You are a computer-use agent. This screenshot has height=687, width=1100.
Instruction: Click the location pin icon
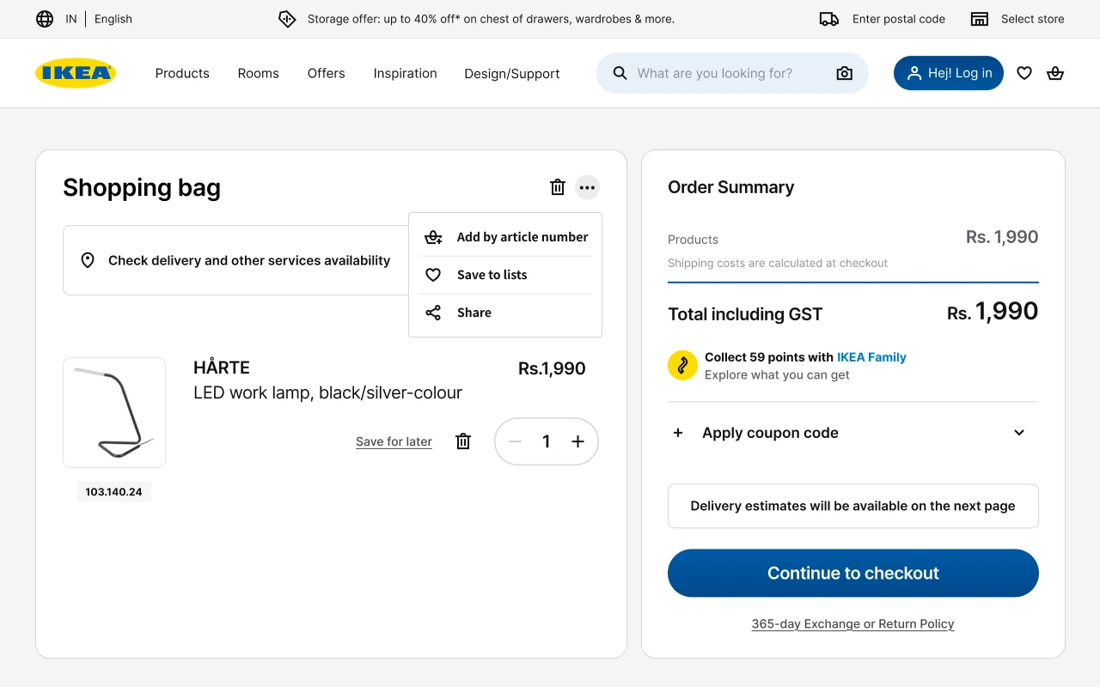[x=88, y=260]
